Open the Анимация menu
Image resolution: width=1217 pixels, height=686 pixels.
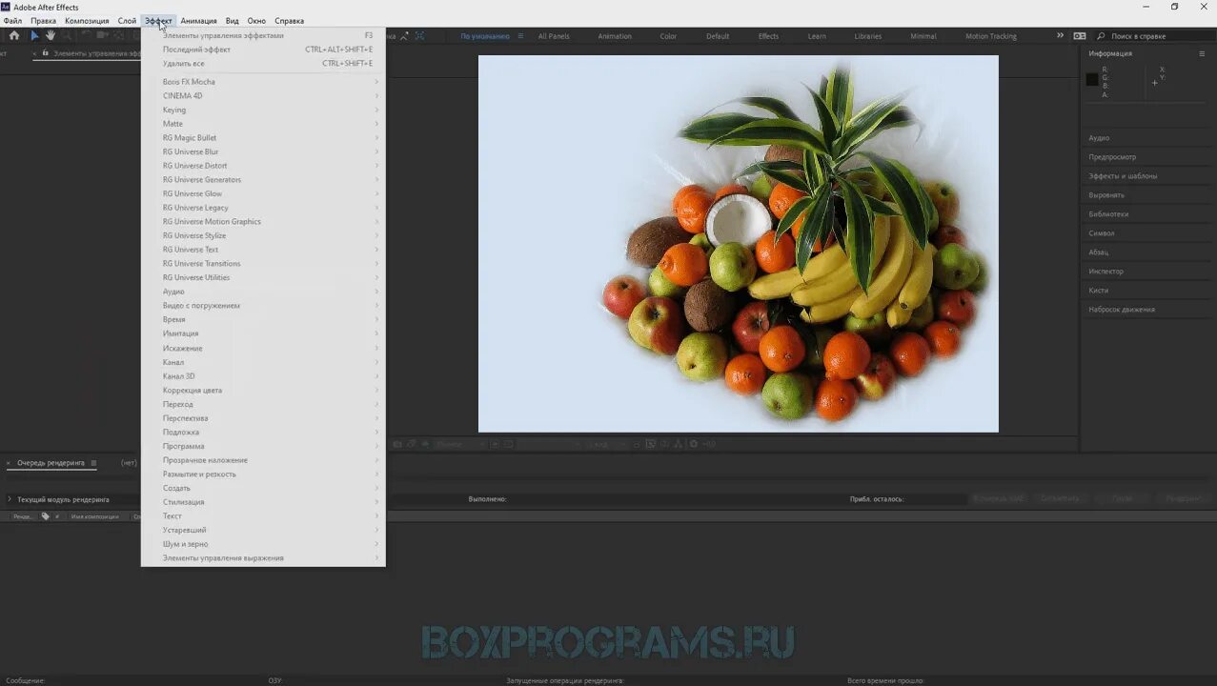click(198, 21)
